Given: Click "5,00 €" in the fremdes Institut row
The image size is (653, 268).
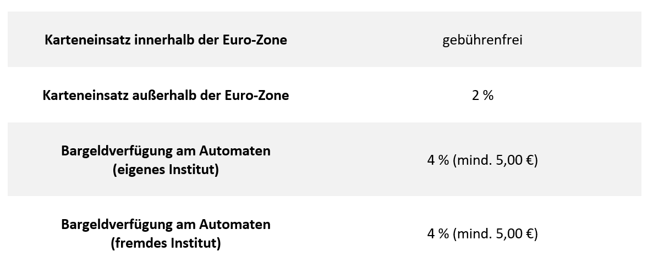Looking at the screenshot, I should [514, 234].
